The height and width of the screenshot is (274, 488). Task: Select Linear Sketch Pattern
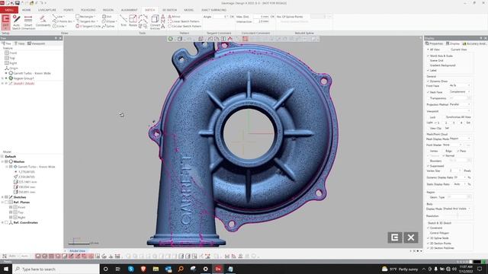click(184, 21)
